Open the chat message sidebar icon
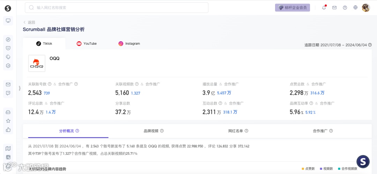The image size is (377, 174). pyautogui.click(x=8, y=93)
